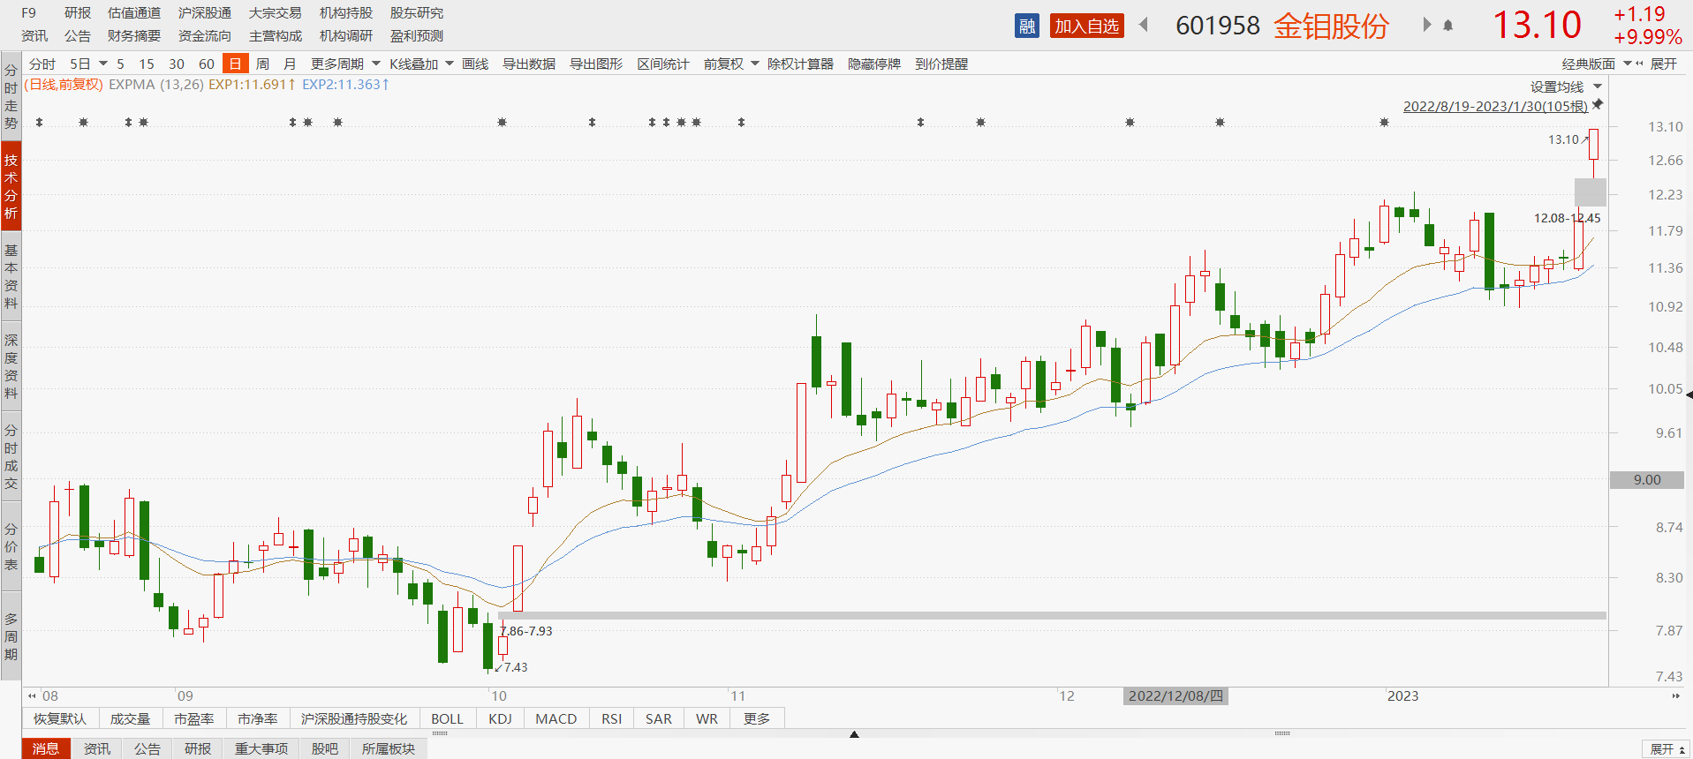Select 分时 intraday period
Screen dimensions: 1693x759
[x=42, y=64]
